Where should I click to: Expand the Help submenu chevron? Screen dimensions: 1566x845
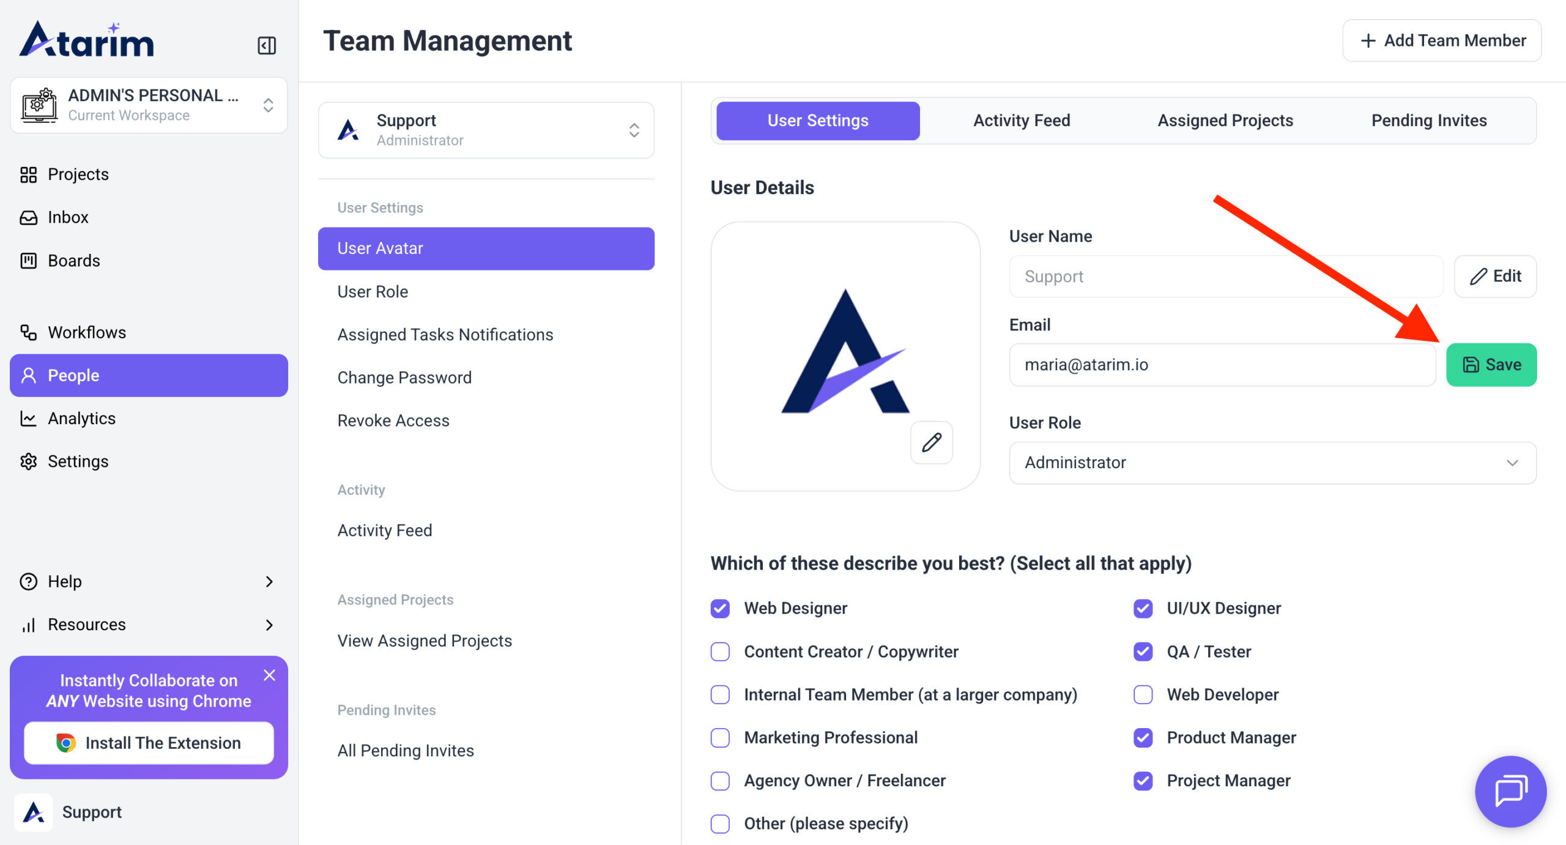tap(269, 581)
